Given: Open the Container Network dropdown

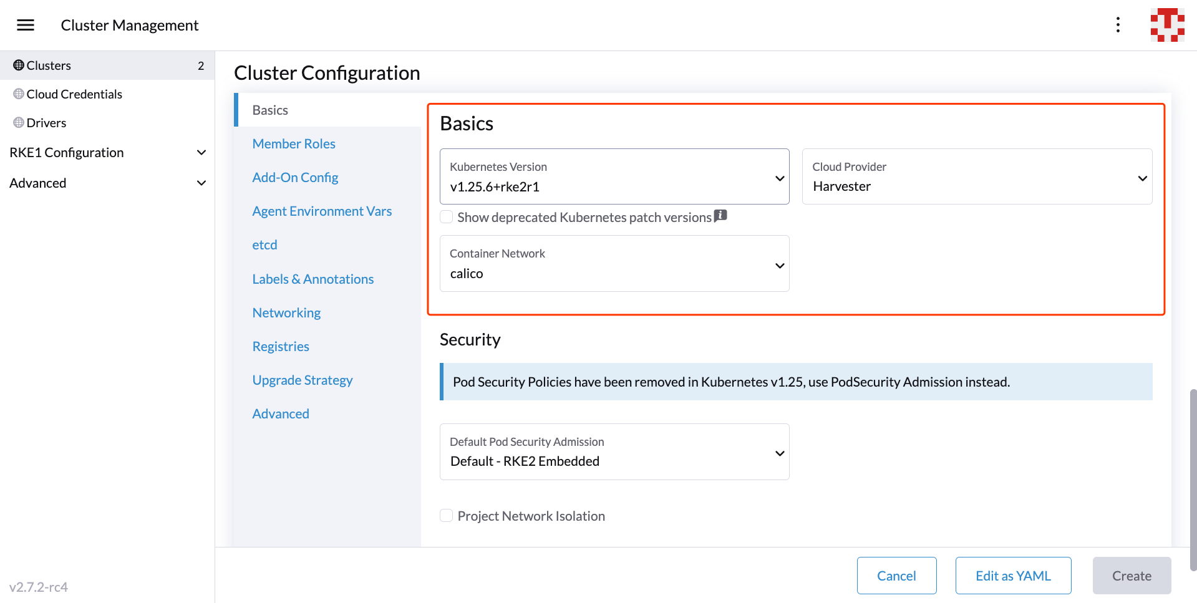Looking at the screenshot, I should tap(779, 265).
